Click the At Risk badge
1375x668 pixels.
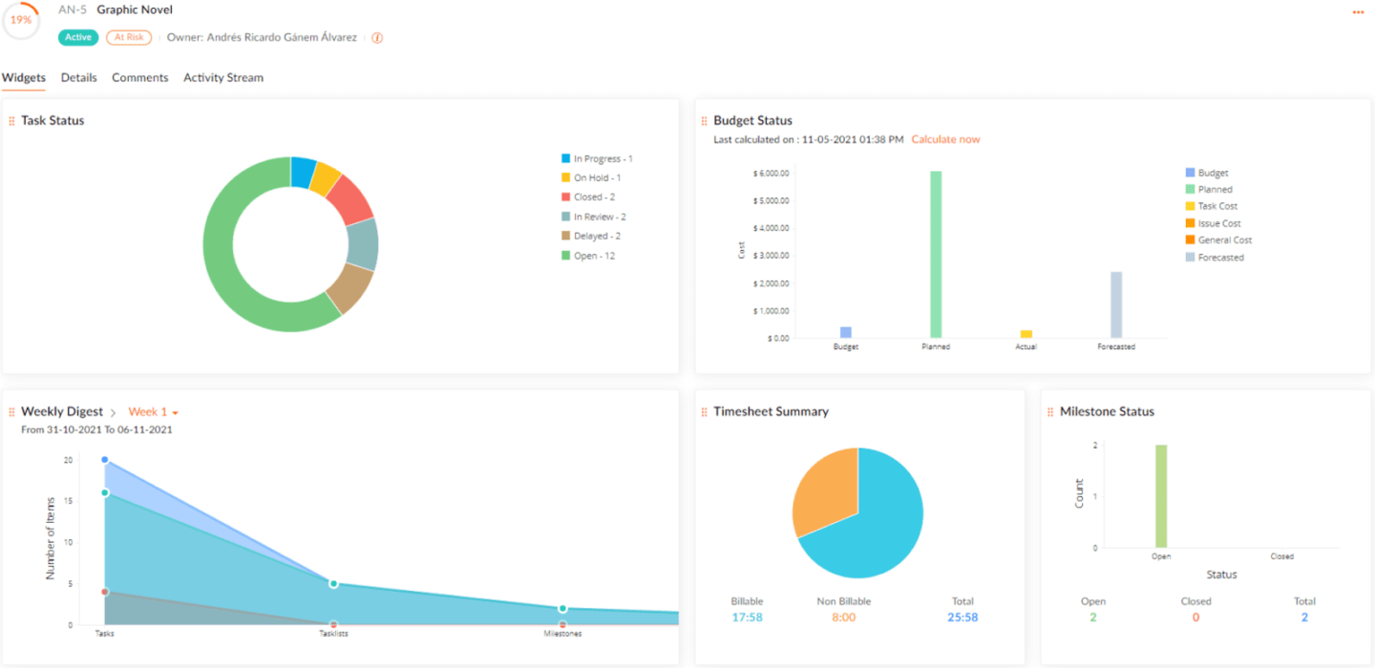(129, 38)
